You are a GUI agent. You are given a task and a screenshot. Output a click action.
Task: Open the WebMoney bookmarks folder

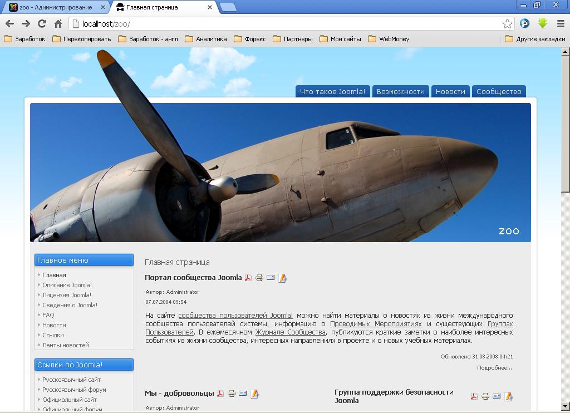pyautogui.click(x=389, y=39)
